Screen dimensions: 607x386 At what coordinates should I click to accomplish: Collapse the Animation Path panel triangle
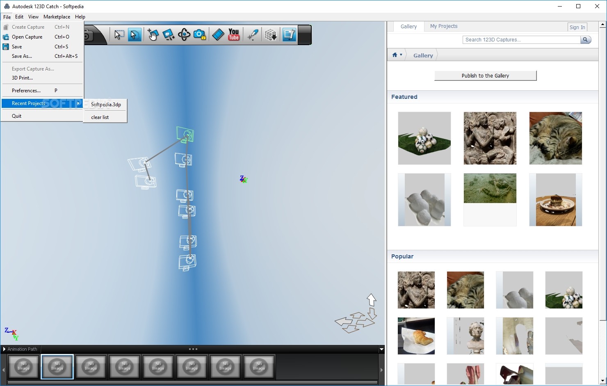click(4, 349)
